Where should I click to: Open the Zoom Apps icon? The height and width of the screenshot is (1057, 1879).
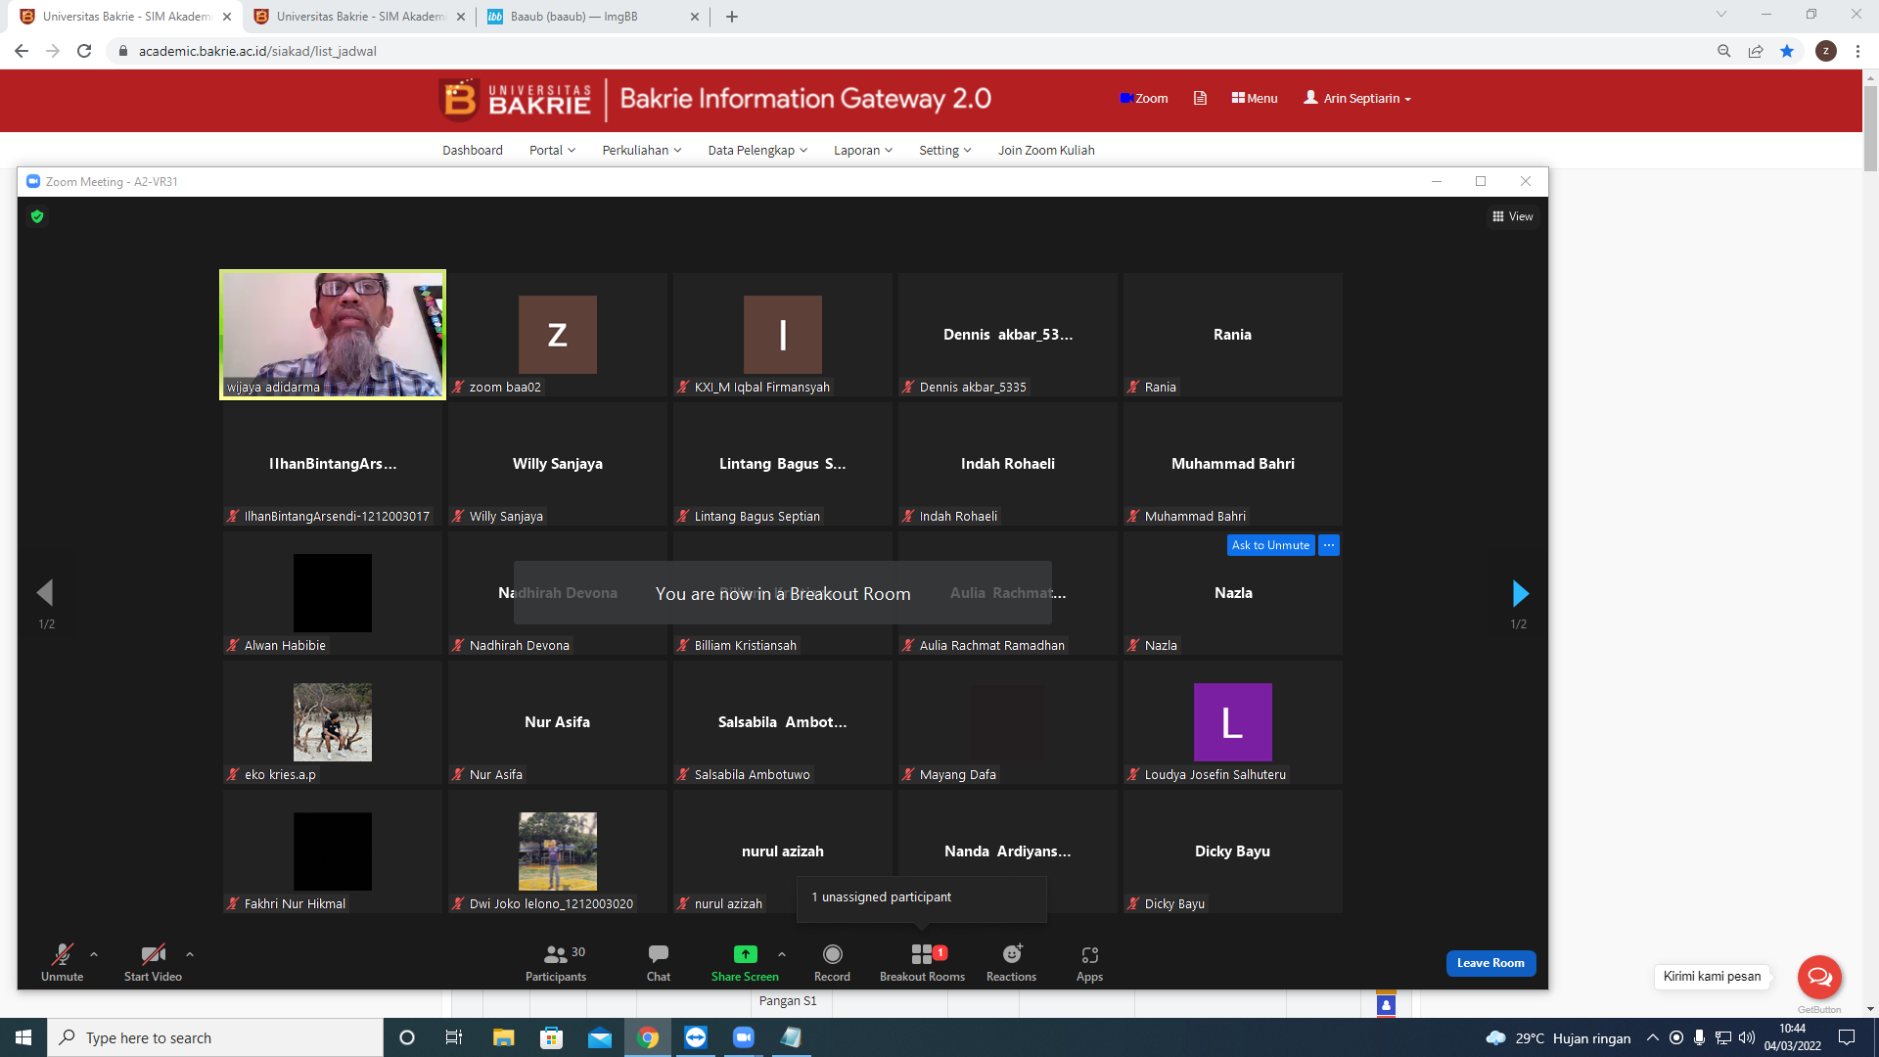coord(1090,955)
